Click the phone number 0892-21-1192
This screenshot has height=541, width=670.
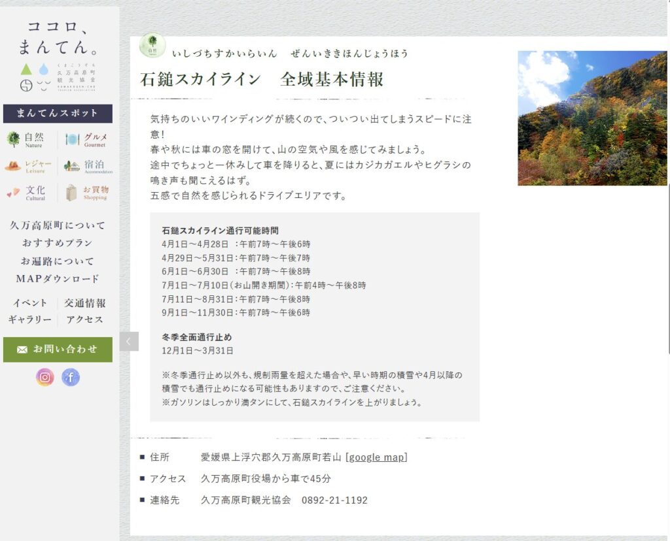pos(334,500)
